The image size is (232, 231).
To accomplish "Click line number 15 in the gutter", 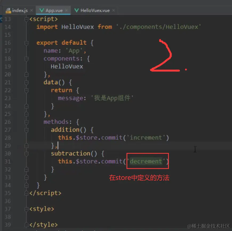I will coord(7,35).
